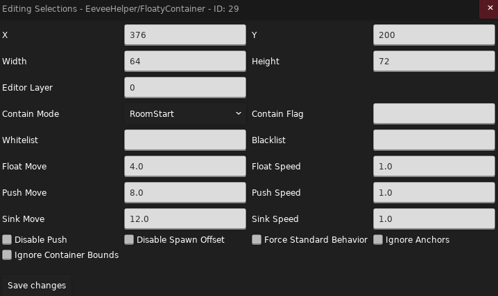Focus the Float Move value box
Screen dimensions: 498x296
click(x=185, y=166)
